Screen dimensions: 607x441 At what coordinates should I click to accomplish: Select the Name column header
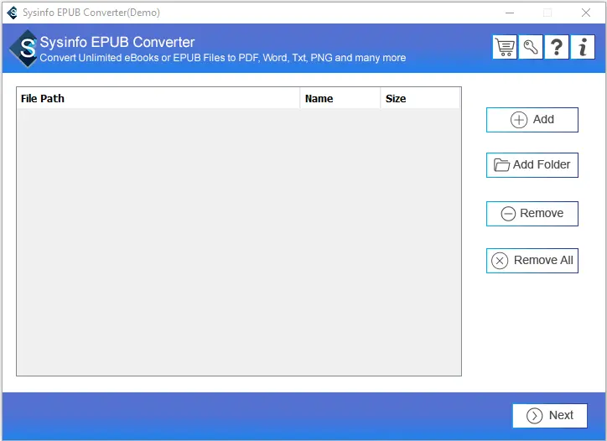340,99
